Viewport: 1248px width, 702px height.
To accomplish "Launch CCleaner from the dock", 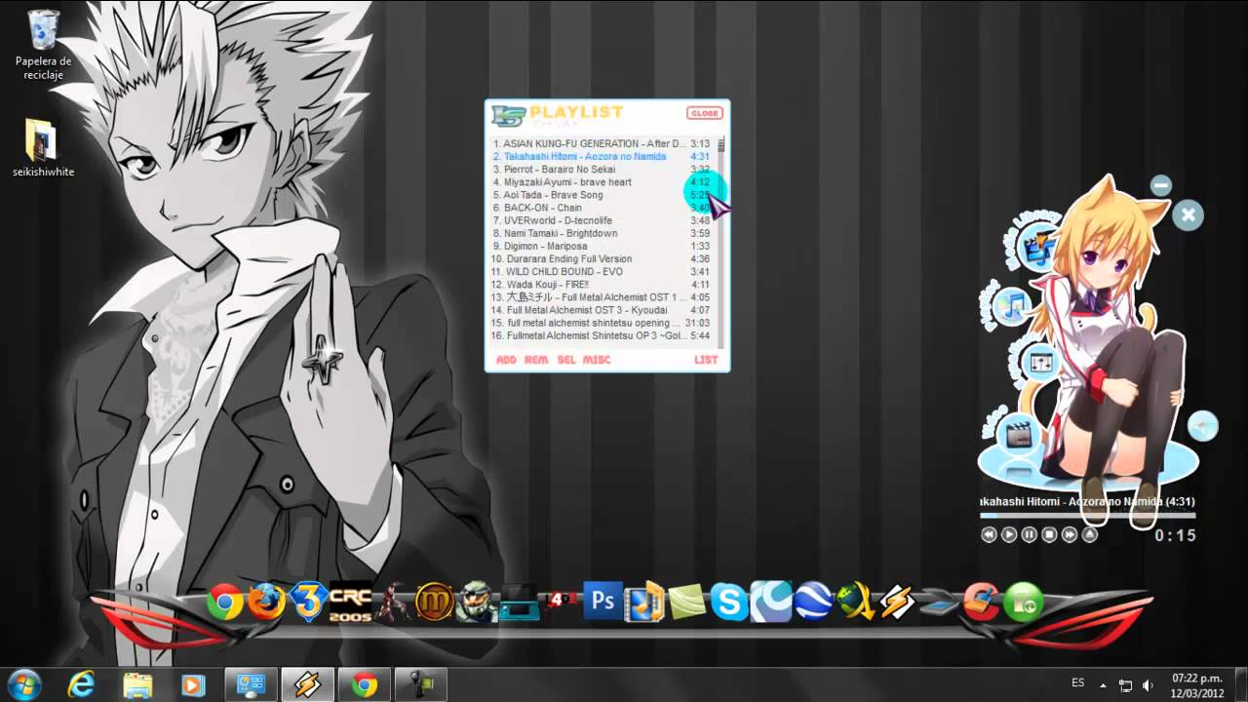I will tap(981, 603).
